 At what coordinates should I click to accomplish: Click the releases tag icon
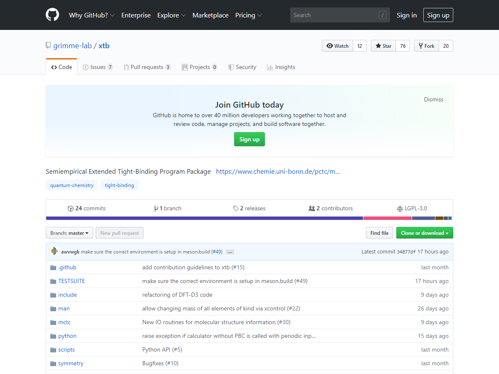(236, 209)
